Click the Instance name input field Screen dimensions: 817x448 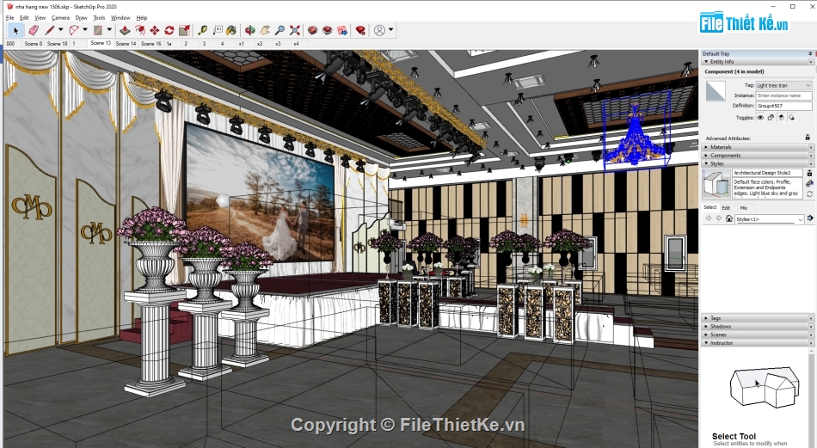pyautogui.click(x=783, y=95)
